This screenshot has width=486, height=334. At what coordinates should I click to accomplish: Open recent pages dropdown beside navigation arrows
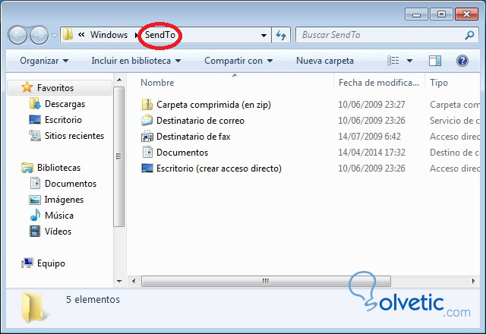click(54, 36)
